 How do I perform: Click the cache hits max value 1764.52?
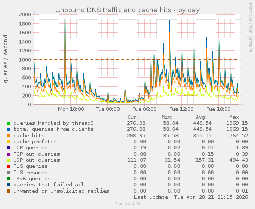coord(237,136)
